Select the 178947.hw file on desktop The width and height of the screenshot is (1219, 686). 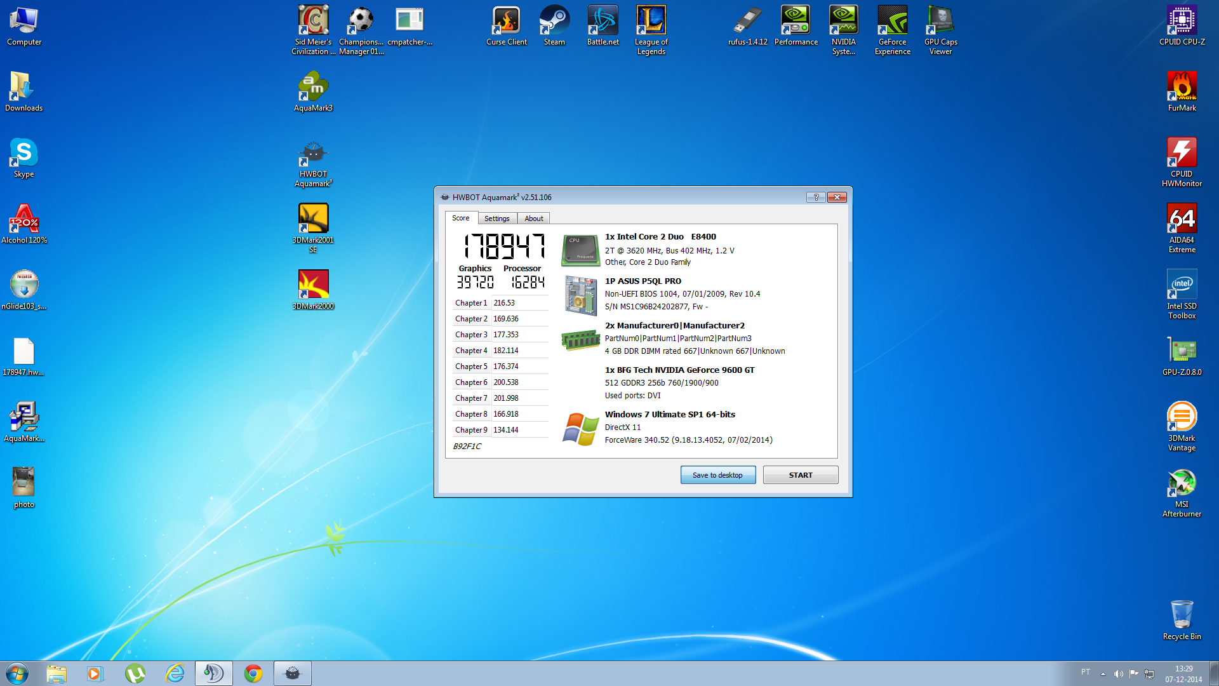(x=24, y=357)
